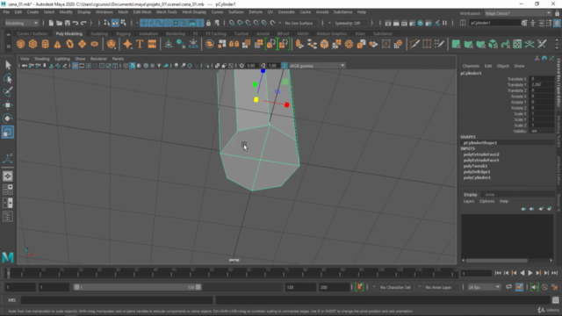Select the polyExtrudeFace2 input node

click(x=481, y=154)
